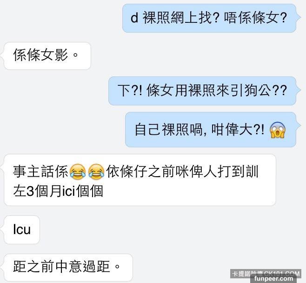The width and height of the screenshot is (306, 283).
Task: Select the white reply bubble 係條女影
Action: pyautogui.click(x=47, y=56)
